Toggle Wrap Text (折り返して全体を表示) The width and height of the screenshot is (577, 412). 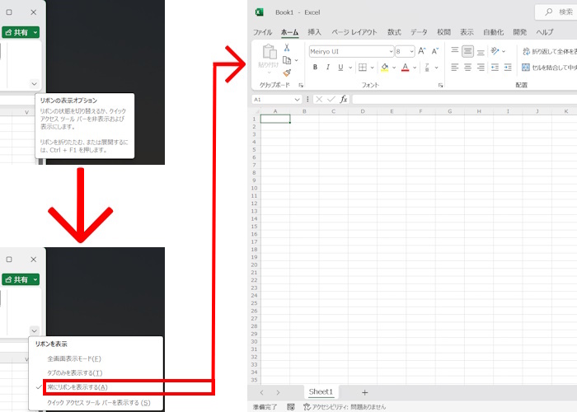coord(550,51)
